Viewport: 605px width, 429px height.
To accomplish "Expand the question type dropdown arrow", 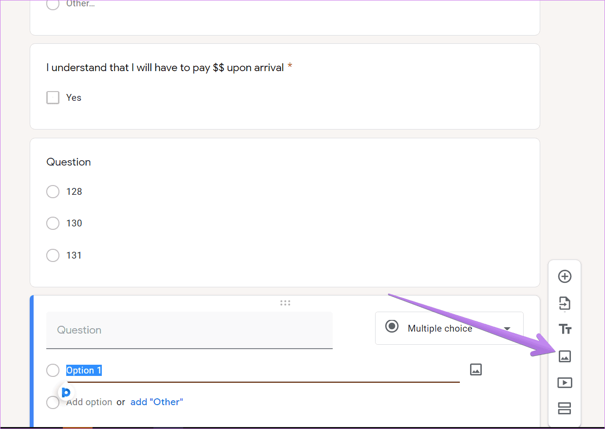I will tap(507, 329).
